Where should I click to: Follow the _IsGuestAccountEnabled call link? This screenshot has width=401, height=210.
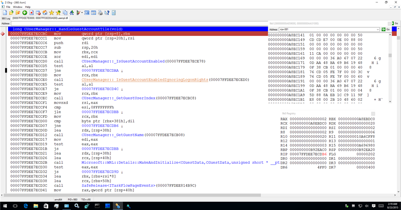pos(123,62)
